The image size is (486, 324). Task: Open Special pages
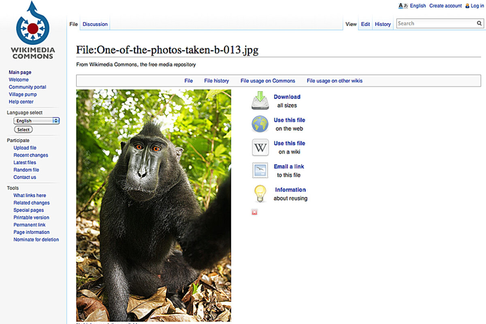29,210
